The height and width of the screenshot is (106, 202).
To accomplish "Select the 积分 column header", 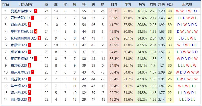I will [x=170, y=4].
